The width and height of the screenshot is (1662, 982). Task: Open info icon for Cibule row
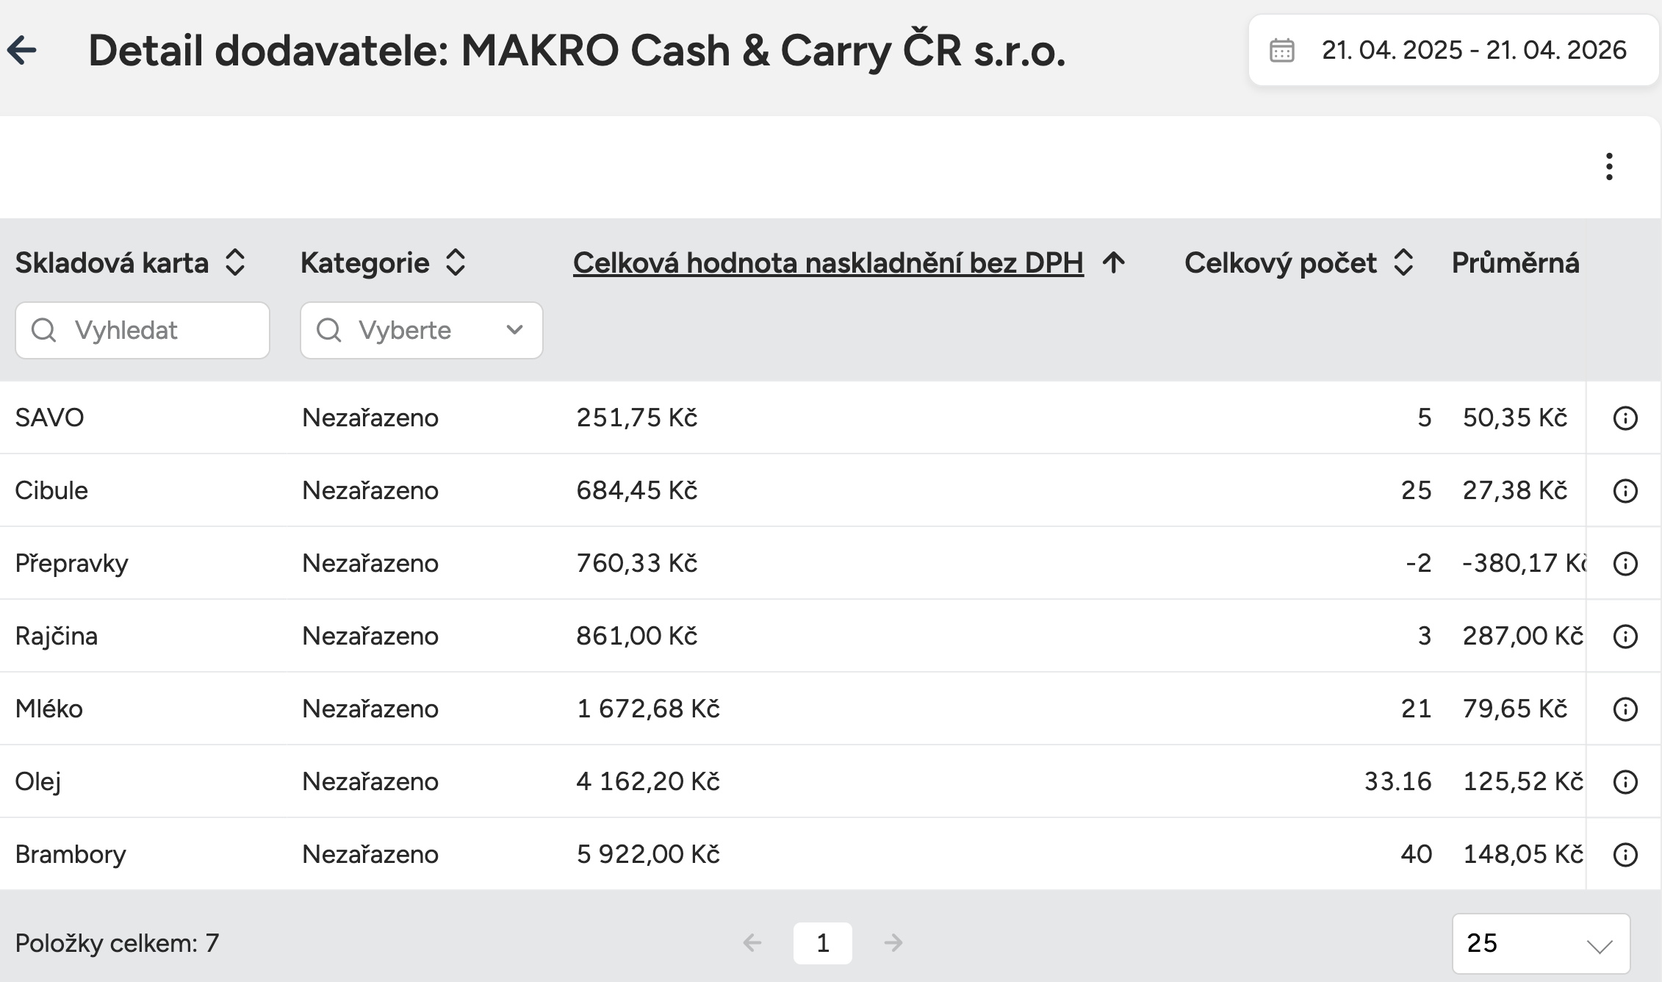click(x=1625, y=491)
